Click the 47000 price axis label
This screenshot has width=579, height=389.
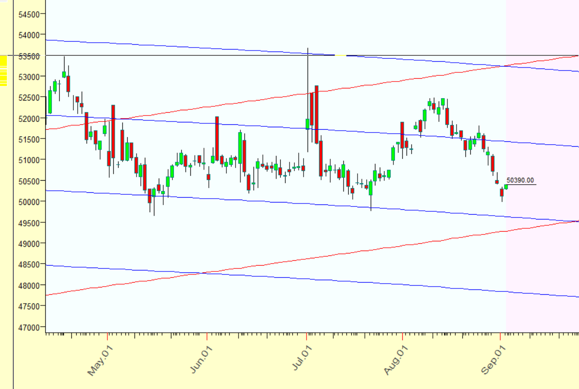pos(30,327)
